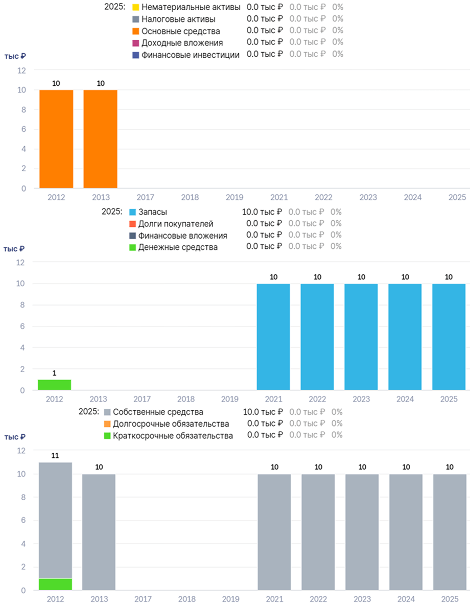The width and height of the screenshot is (470, 607).
Task: Click the red swatch beside Долги покупателей
Action: click(133, 224)
